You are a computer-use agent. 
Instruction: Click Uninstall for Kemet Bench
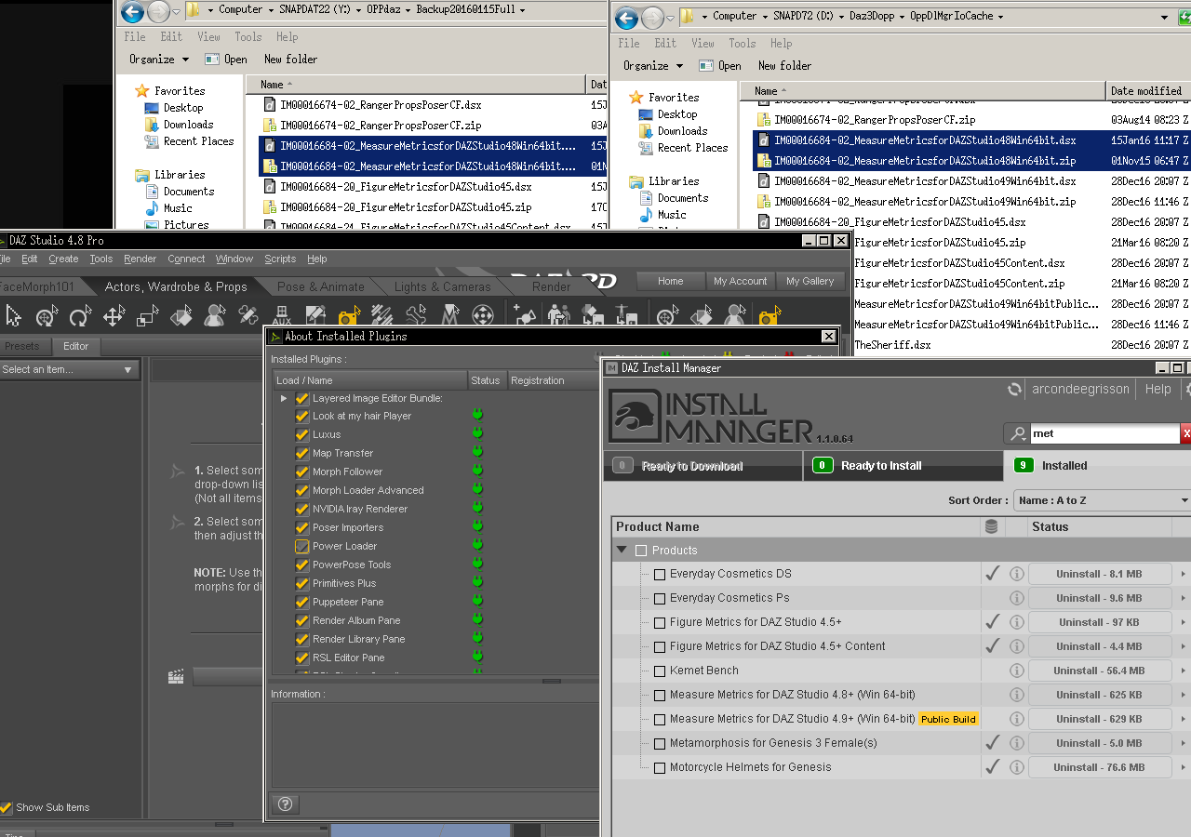pos(1099,671)
